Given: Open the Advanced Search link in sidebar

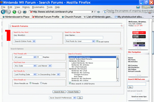Looking at the screenshot, I should click(x=135, y=91).
